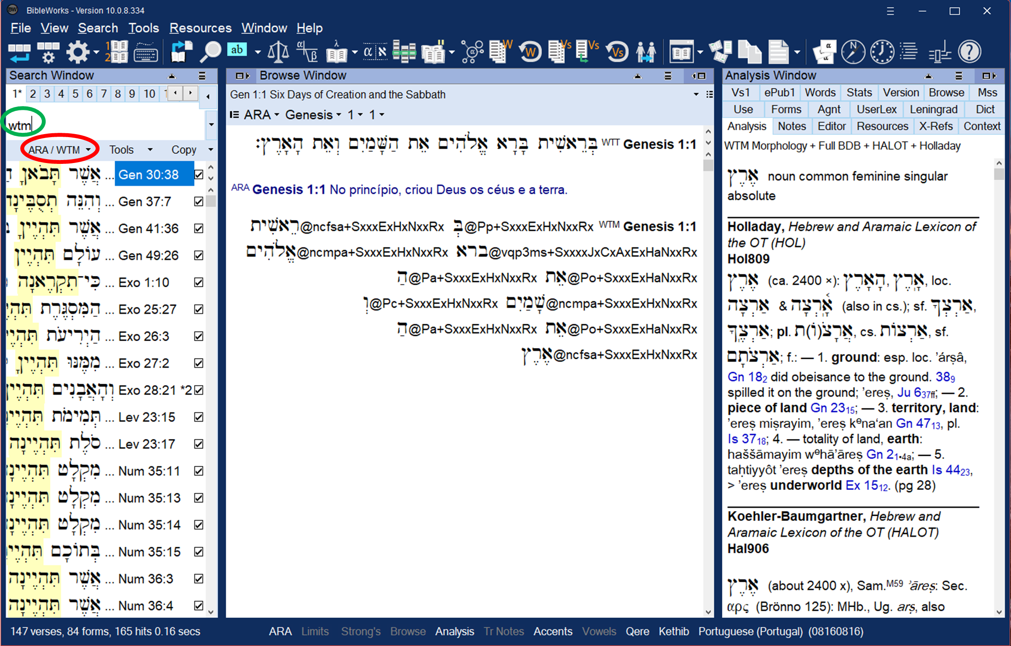
Task: Click the magnifying glass search icon
Action: 210,52
